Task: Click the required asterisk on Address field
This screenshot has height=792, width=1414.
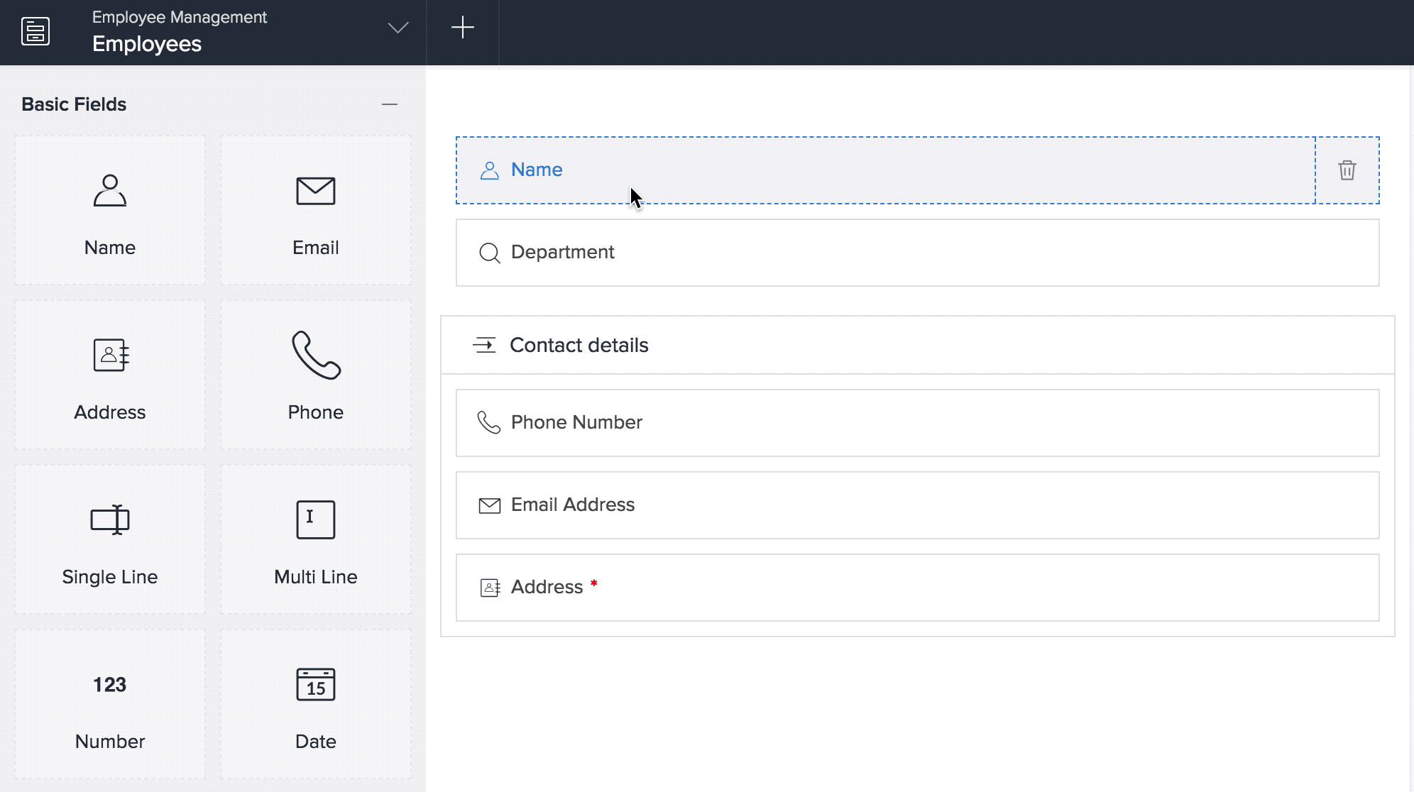Action: 594,585
